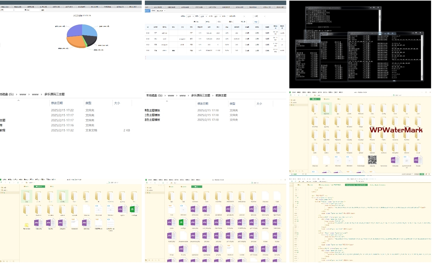The width and height of the screenshot is (432, 265).
Task: Open 文件 menu in web HBuilder window
Action: pyautogui.click(x=294, y=92)
